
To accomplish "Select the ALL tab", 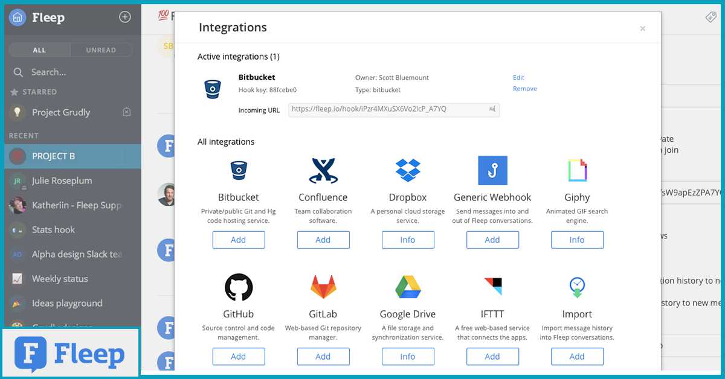I will coord(39,49).
